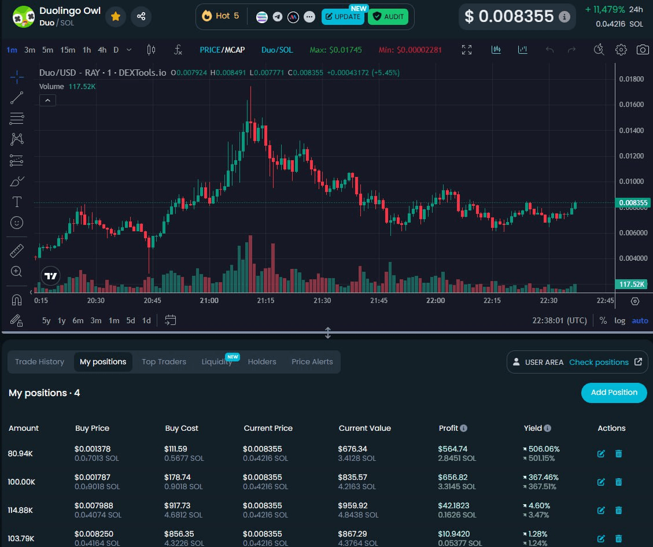Select the 4h timeframe

102,50
